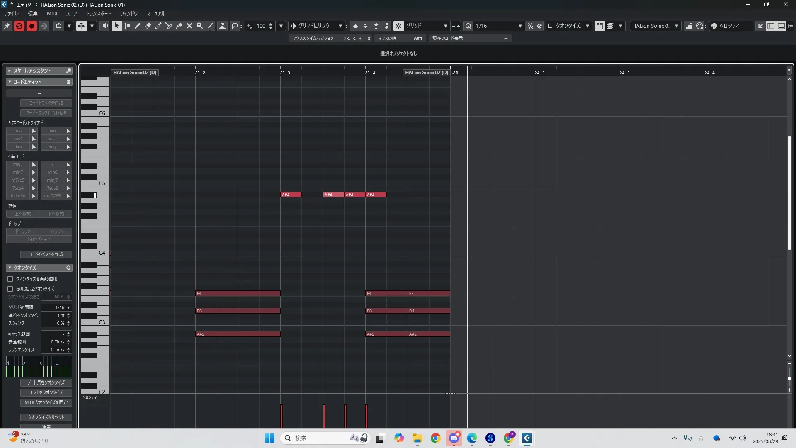Select the Draw pencil tool

click(x=138, y=26)
